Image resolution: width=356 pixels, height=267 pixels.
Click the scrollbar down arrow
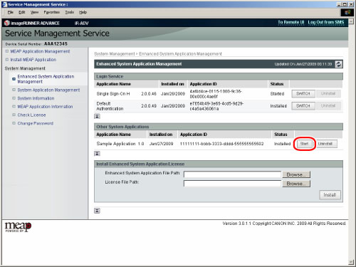(x=351, y=262)
